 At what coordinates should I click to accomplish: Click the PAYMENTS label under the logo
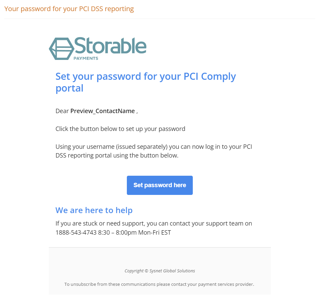click(86, 58)
